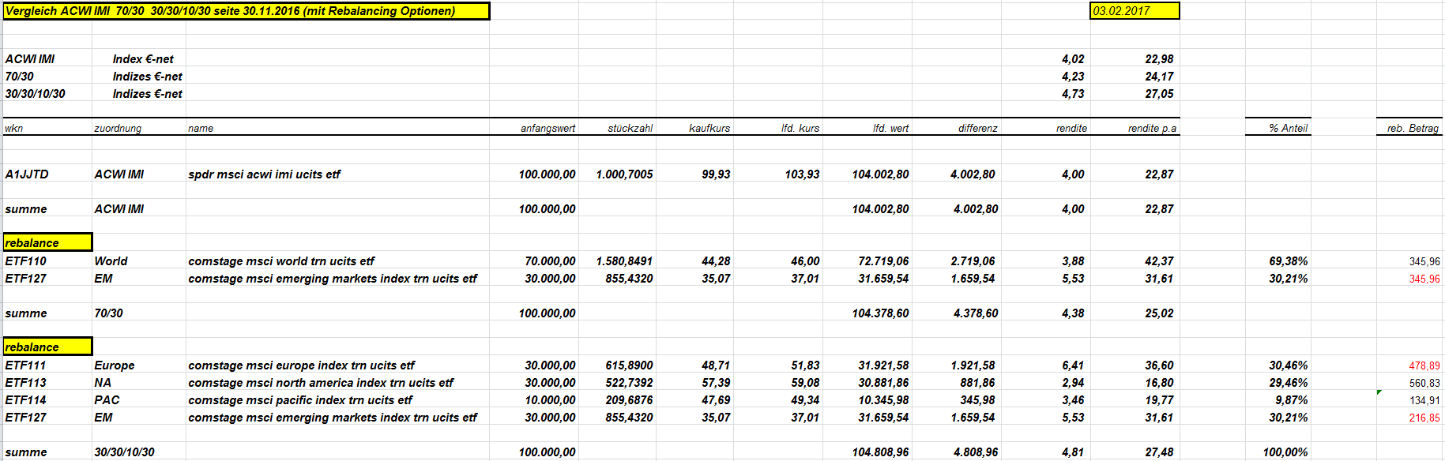The width and height of the screenshot is (1445, 461).
Task: Click the 'Europe' allocation cell
Action: pos(115,365)
